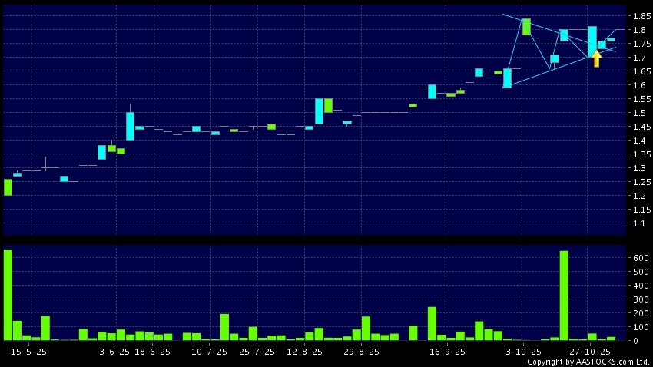Select the 650-volume spike bar in late October
Image resolution: width=653 pixels, height=367 pixels.
[x=564, y=296]
